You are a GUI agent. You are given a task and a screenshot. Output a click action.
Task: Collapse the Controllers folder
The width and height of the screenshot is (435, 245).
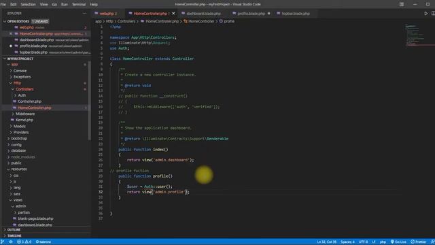tap(13, 89)
